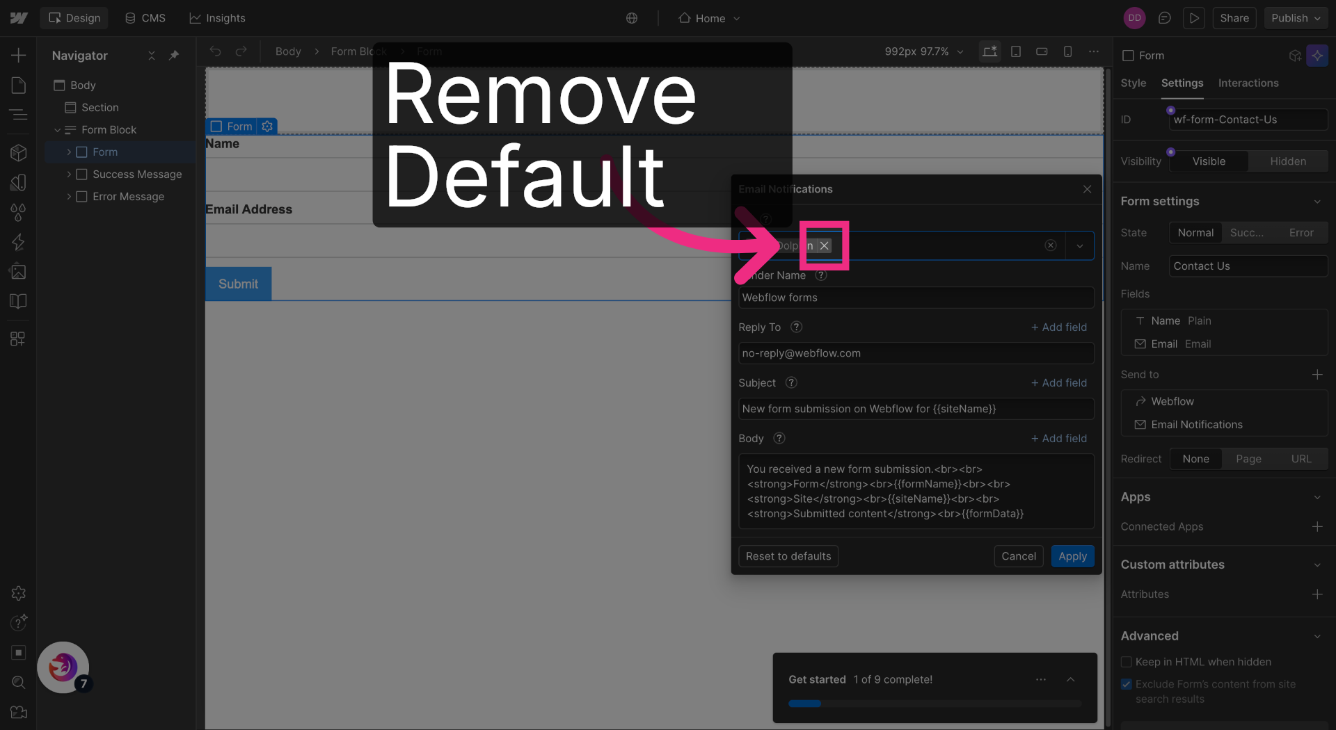
Task: Edit the Reply To email field
Action: click(x=916, y=353)
